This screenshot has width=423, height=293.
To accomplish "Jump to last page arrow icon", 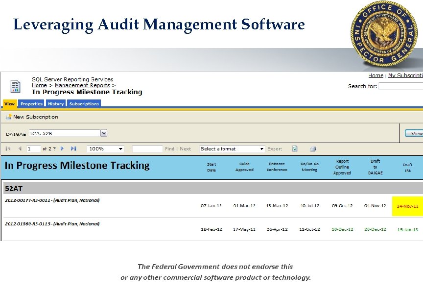I will click(x=73, y=148).
